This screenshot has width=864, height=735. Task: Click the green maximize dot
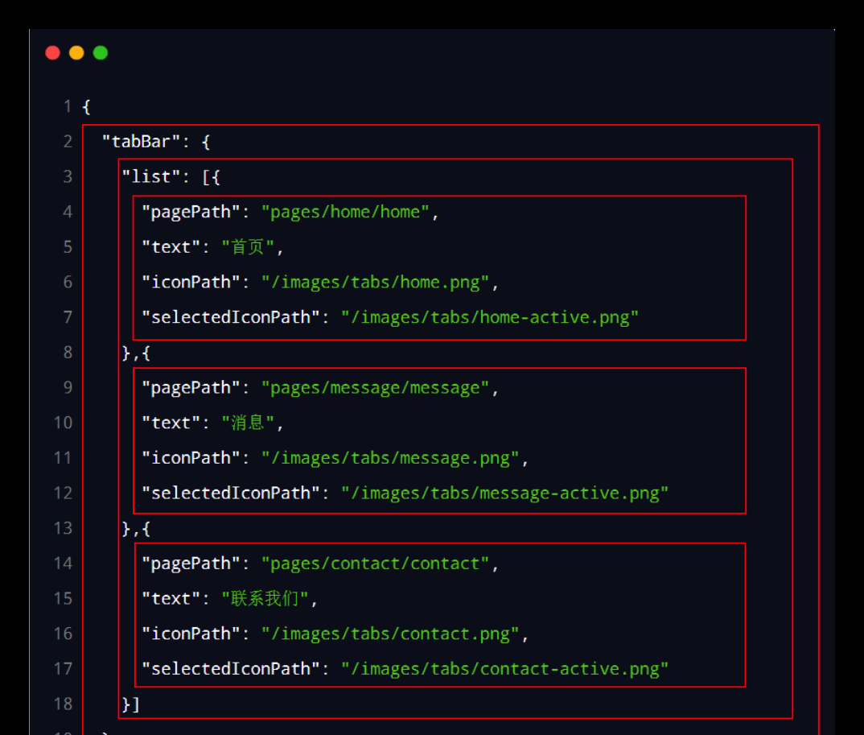(101, 52)
